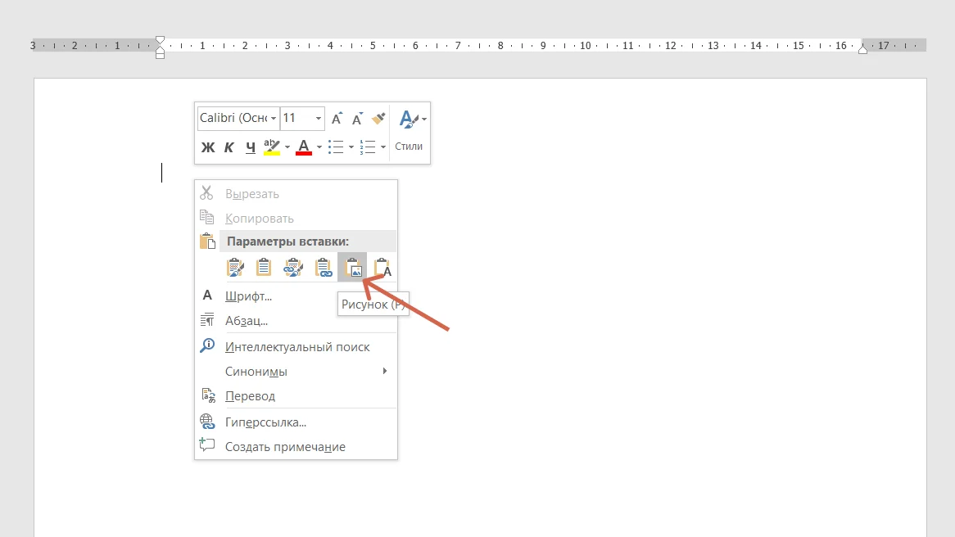Toggle bold formatting (Ж)
Viewport: 955px width, 537px height.
coord(208,147)
